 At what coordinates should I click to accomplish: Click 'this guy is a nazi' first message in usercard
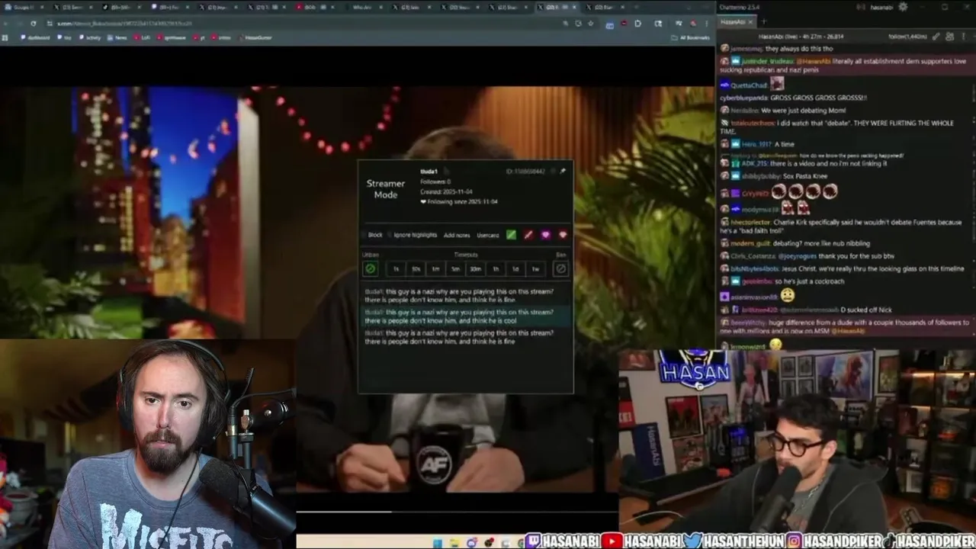pyautogui.click(x=459, y=295)
